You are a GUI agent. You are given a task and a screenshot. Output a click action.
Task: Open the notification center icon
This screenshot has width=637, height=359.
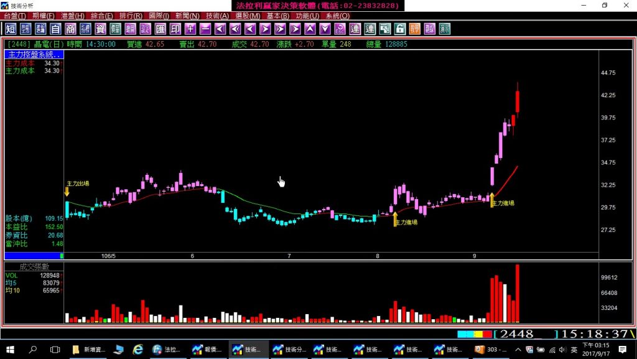click(x=622, y=349)
